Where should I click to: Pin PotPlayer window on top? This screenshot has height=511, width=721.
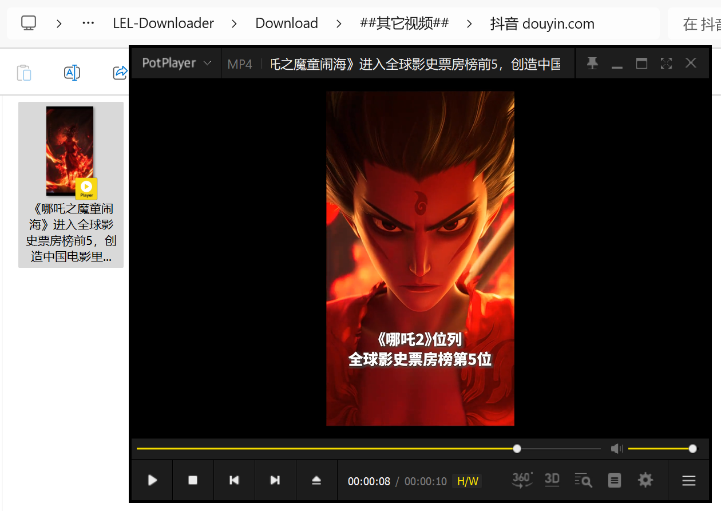click(x=592, y=63)
